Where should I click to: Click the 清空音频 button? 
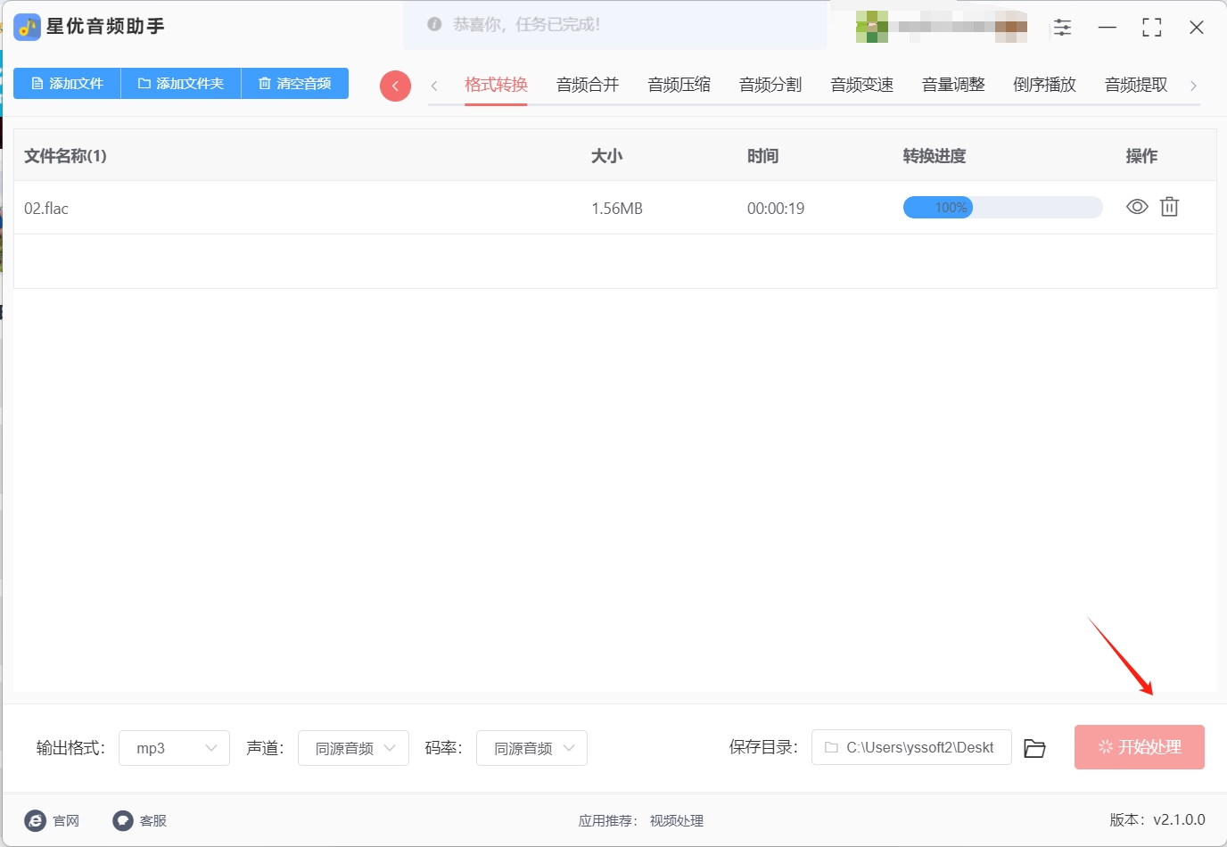pos(295,83)
